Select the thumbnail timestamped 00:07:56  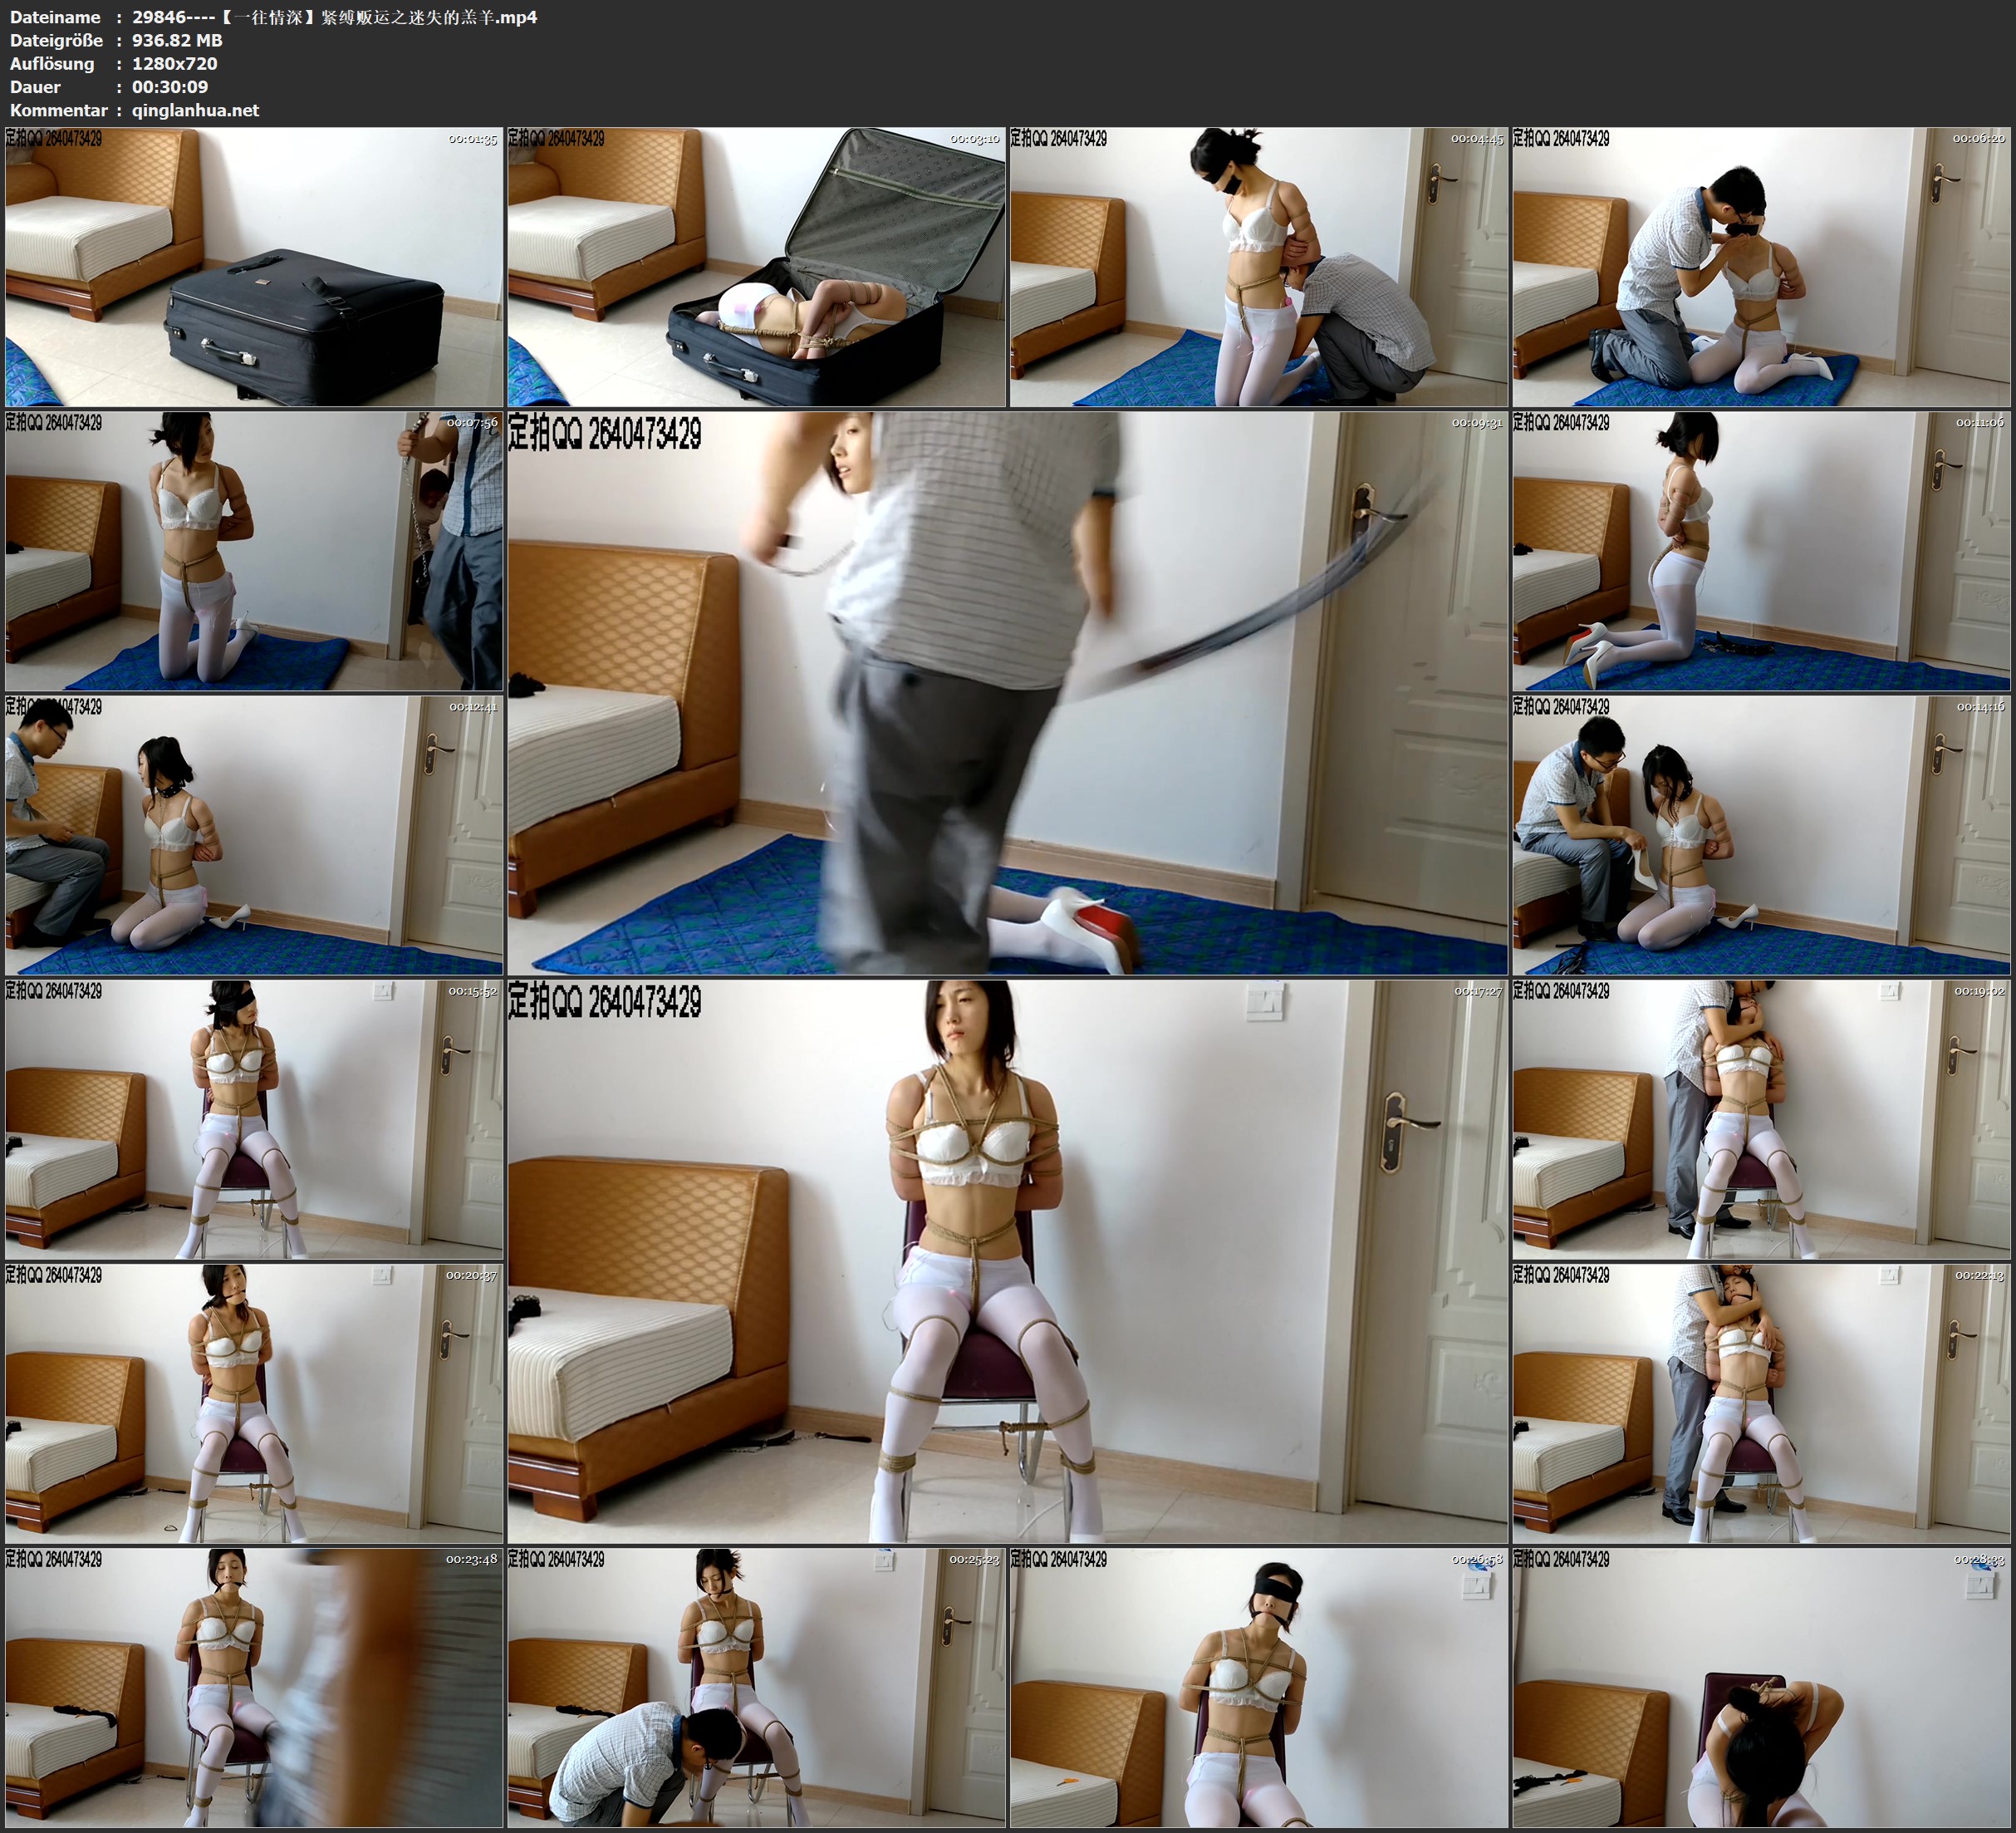(254, 551)
